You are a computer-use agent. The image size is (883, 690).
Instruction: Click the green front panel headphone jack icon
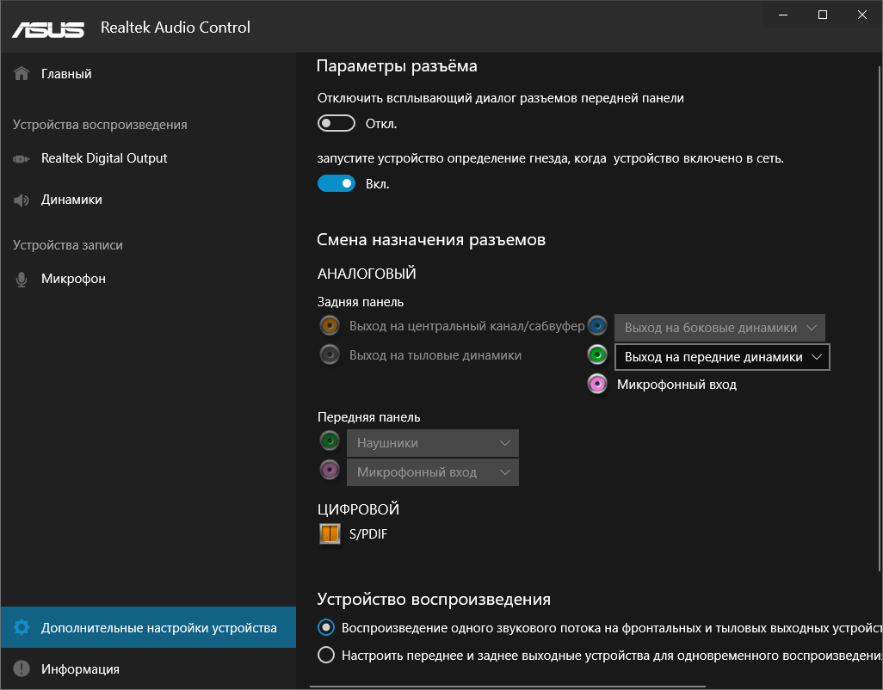point(330,440)
